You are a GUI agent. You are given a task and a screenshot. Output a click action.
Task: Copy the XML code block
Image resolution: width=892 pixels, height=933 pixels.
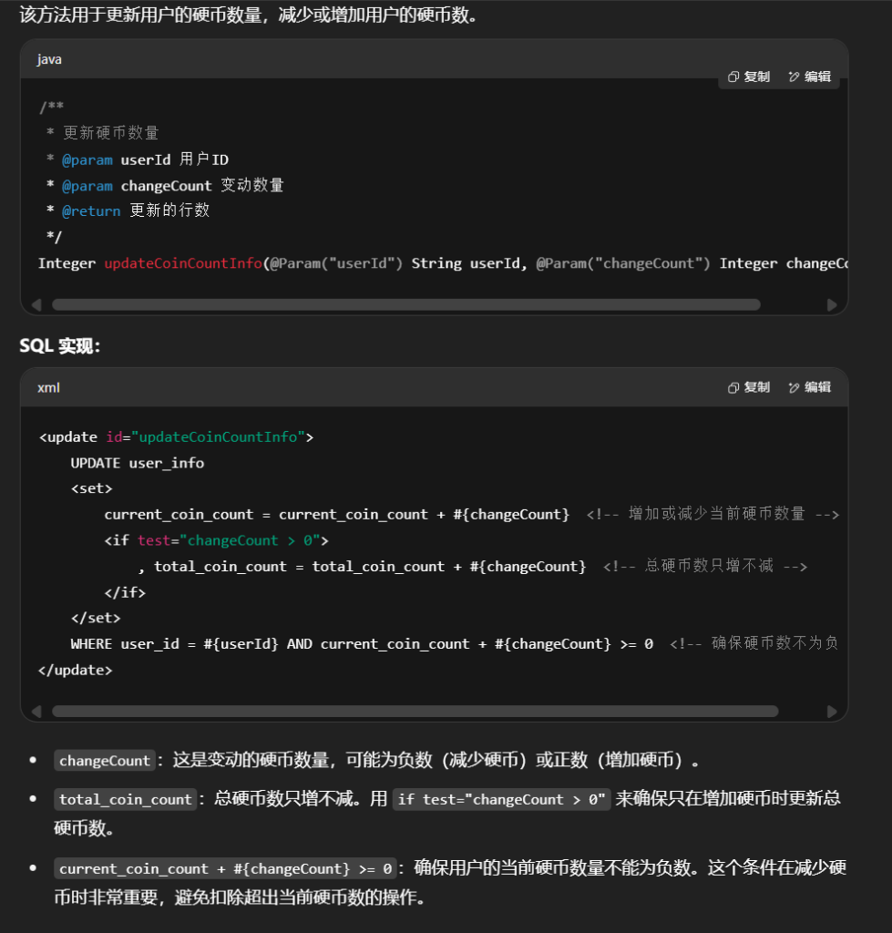pos(749,387)
